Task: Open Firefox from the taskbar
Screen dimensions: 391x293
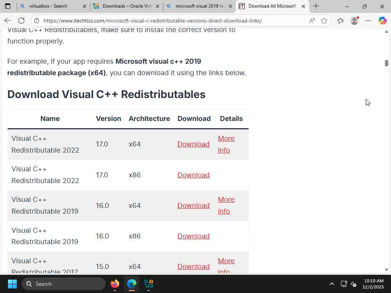Action: 115,284
